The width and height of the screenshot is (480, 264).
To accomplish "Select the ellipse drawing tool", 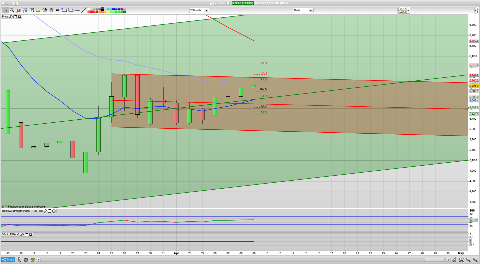I will 71,10.
